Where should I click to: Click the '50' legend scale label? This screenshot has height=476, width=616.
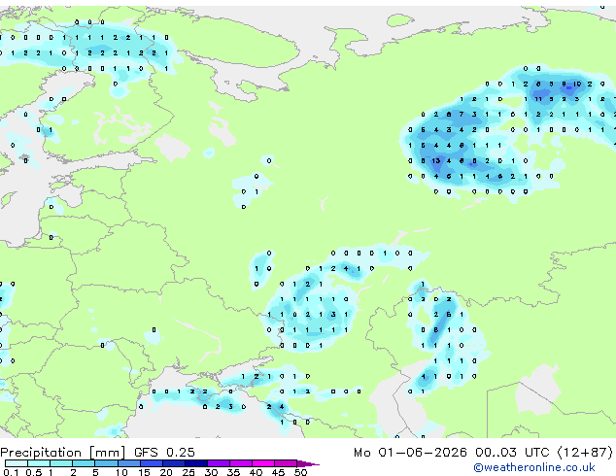pos(300,472)
